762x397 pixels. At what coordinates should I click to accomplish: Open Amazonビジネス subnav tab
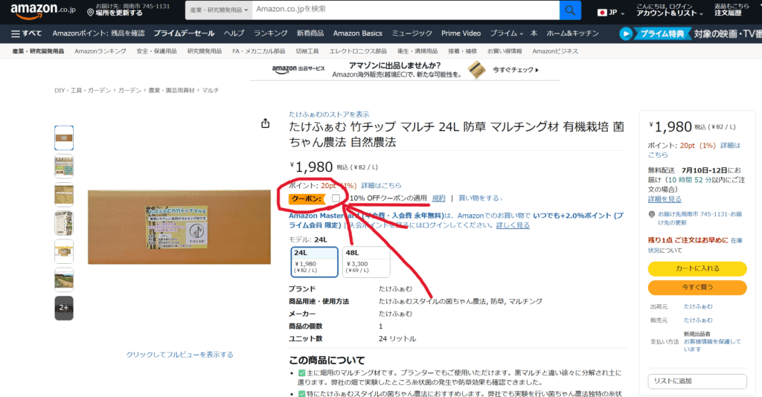[x=555, y=51]
